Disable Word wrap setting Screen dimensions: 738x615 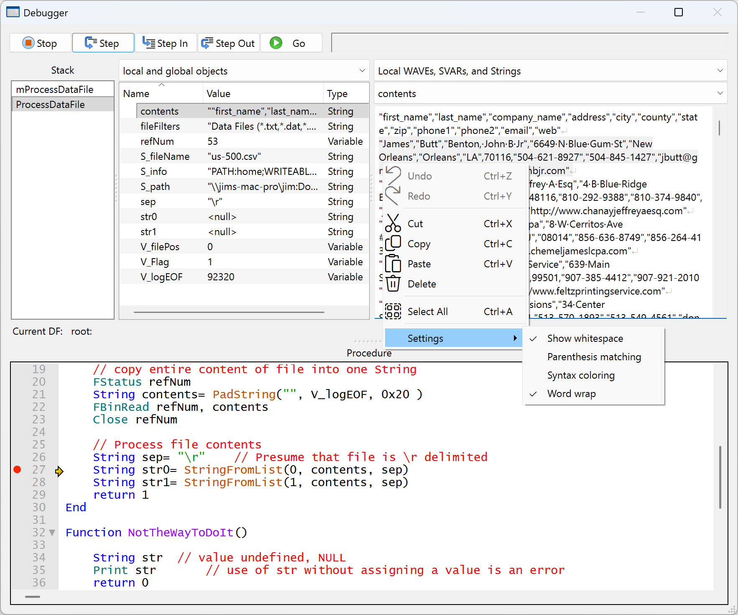coord(571,393)
